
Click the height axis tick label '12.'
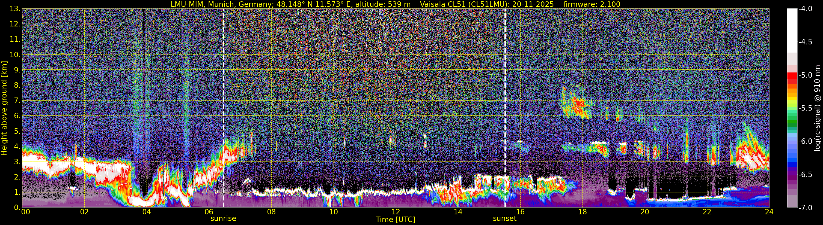tap(15, 24)
